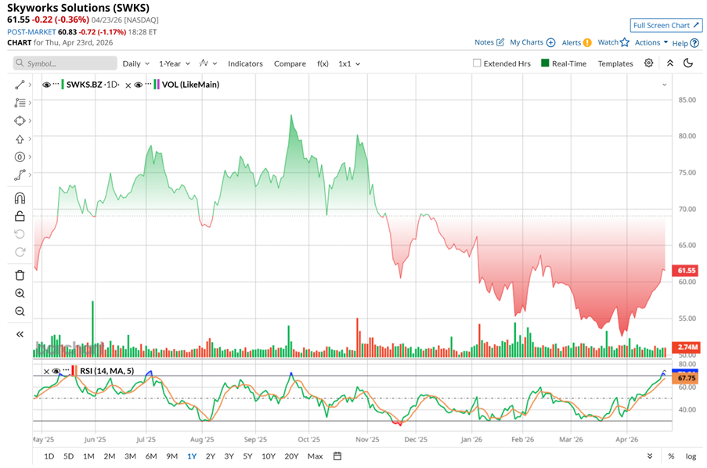Delete drawings with trash icon
The image size is (707, 468).
pyautogui.click(x=20, y=275)
